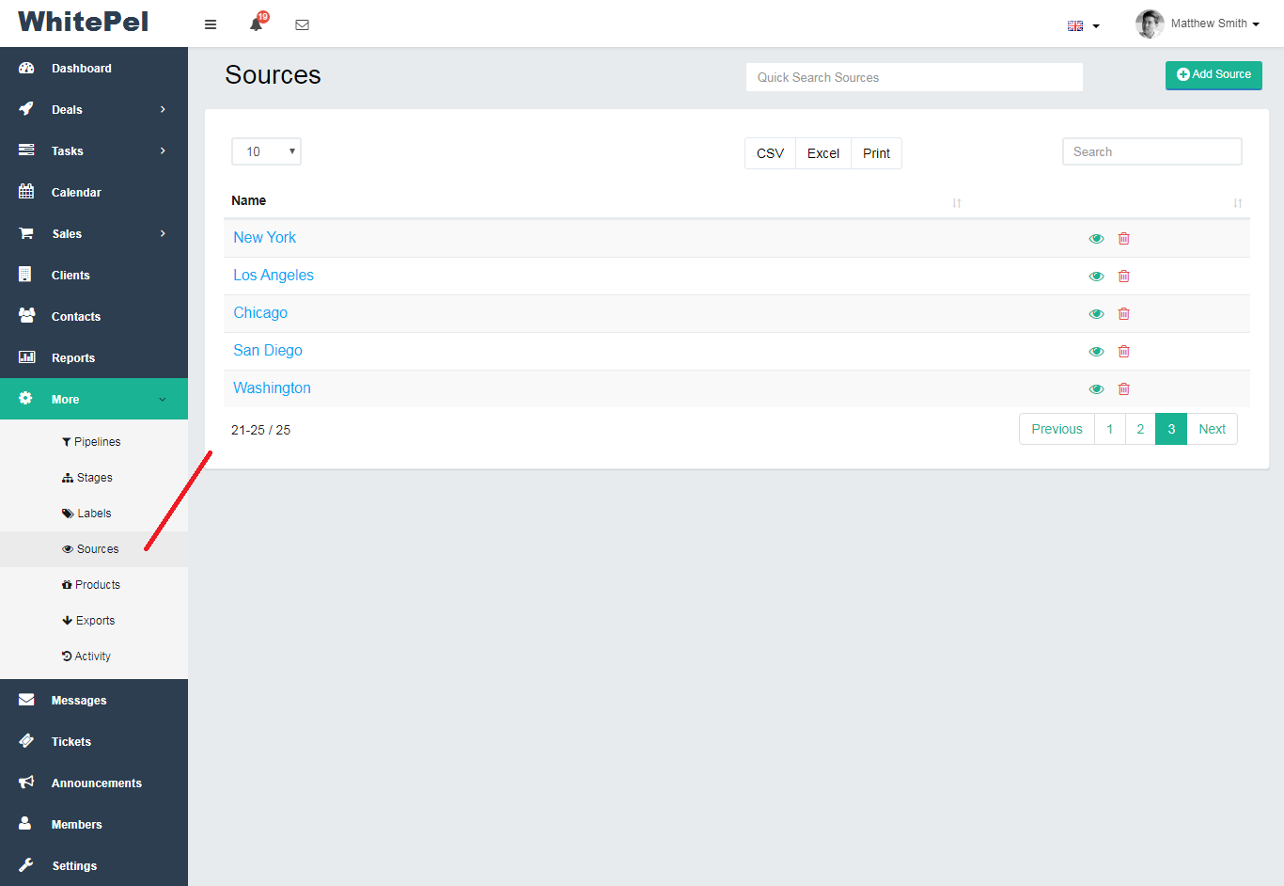This screenshot has height=886, width=1284.
Task: Open Calendar from the sidebar
Action: tap(94, 192)
